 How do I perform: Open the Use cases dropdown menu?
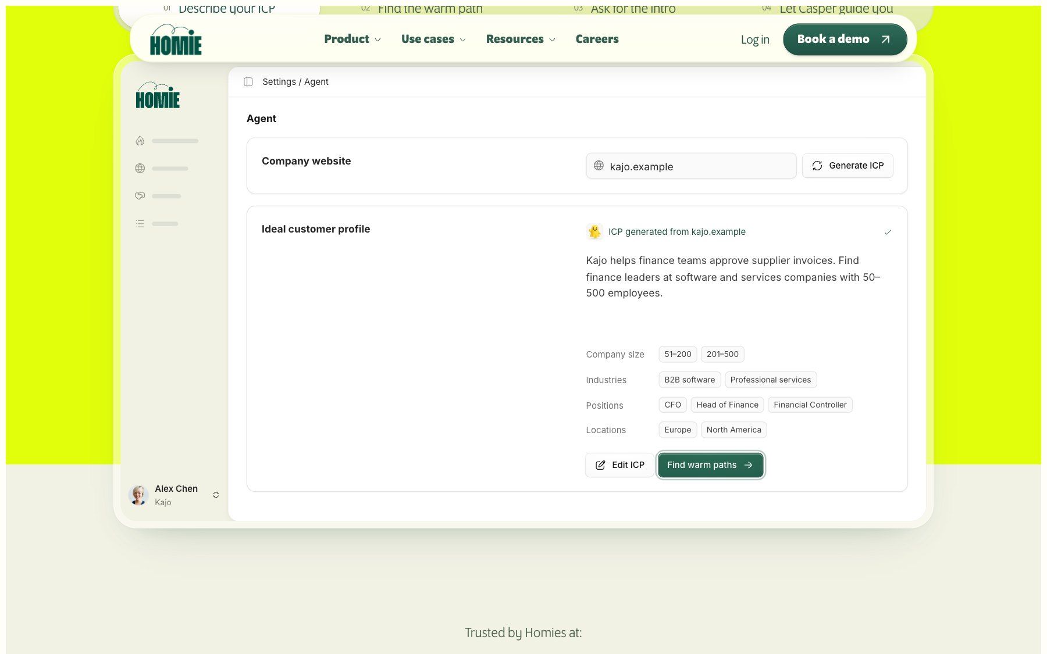click(x=434, y=39)
